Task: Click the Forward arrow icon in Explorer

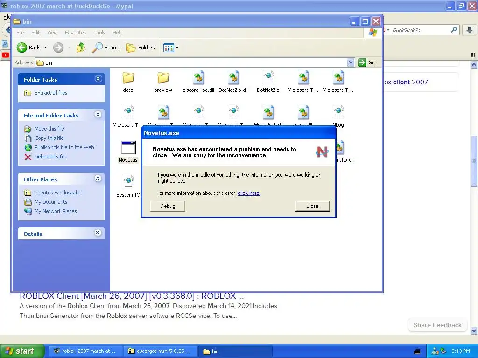Action: coord(58,48)
